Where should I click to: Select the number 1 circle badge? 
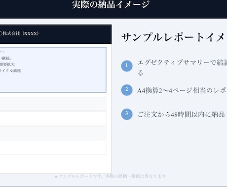point(127,66)
